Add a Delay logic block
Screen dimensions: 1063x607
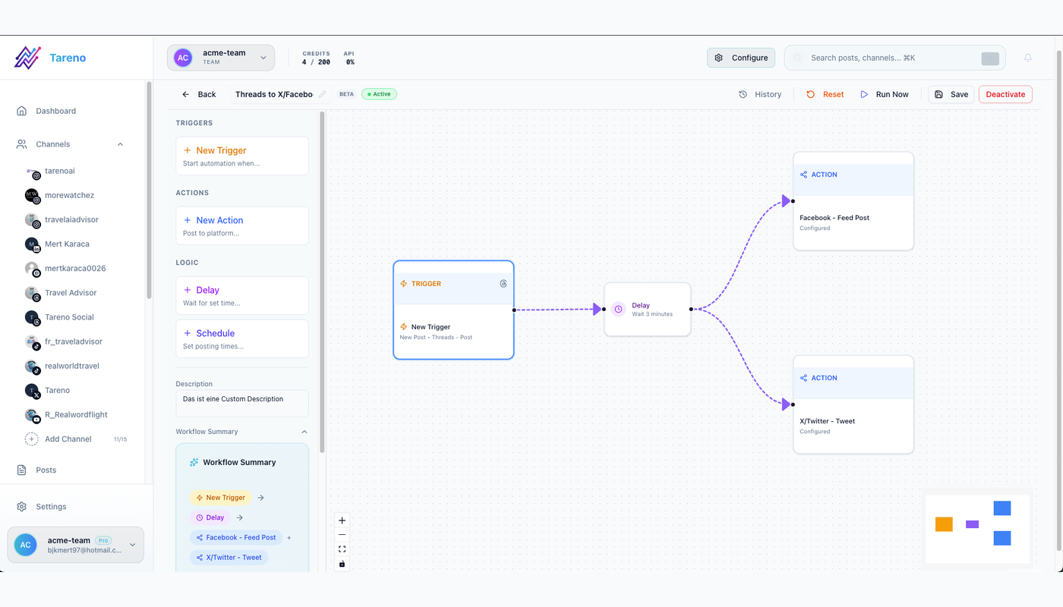tap(242, 295)
